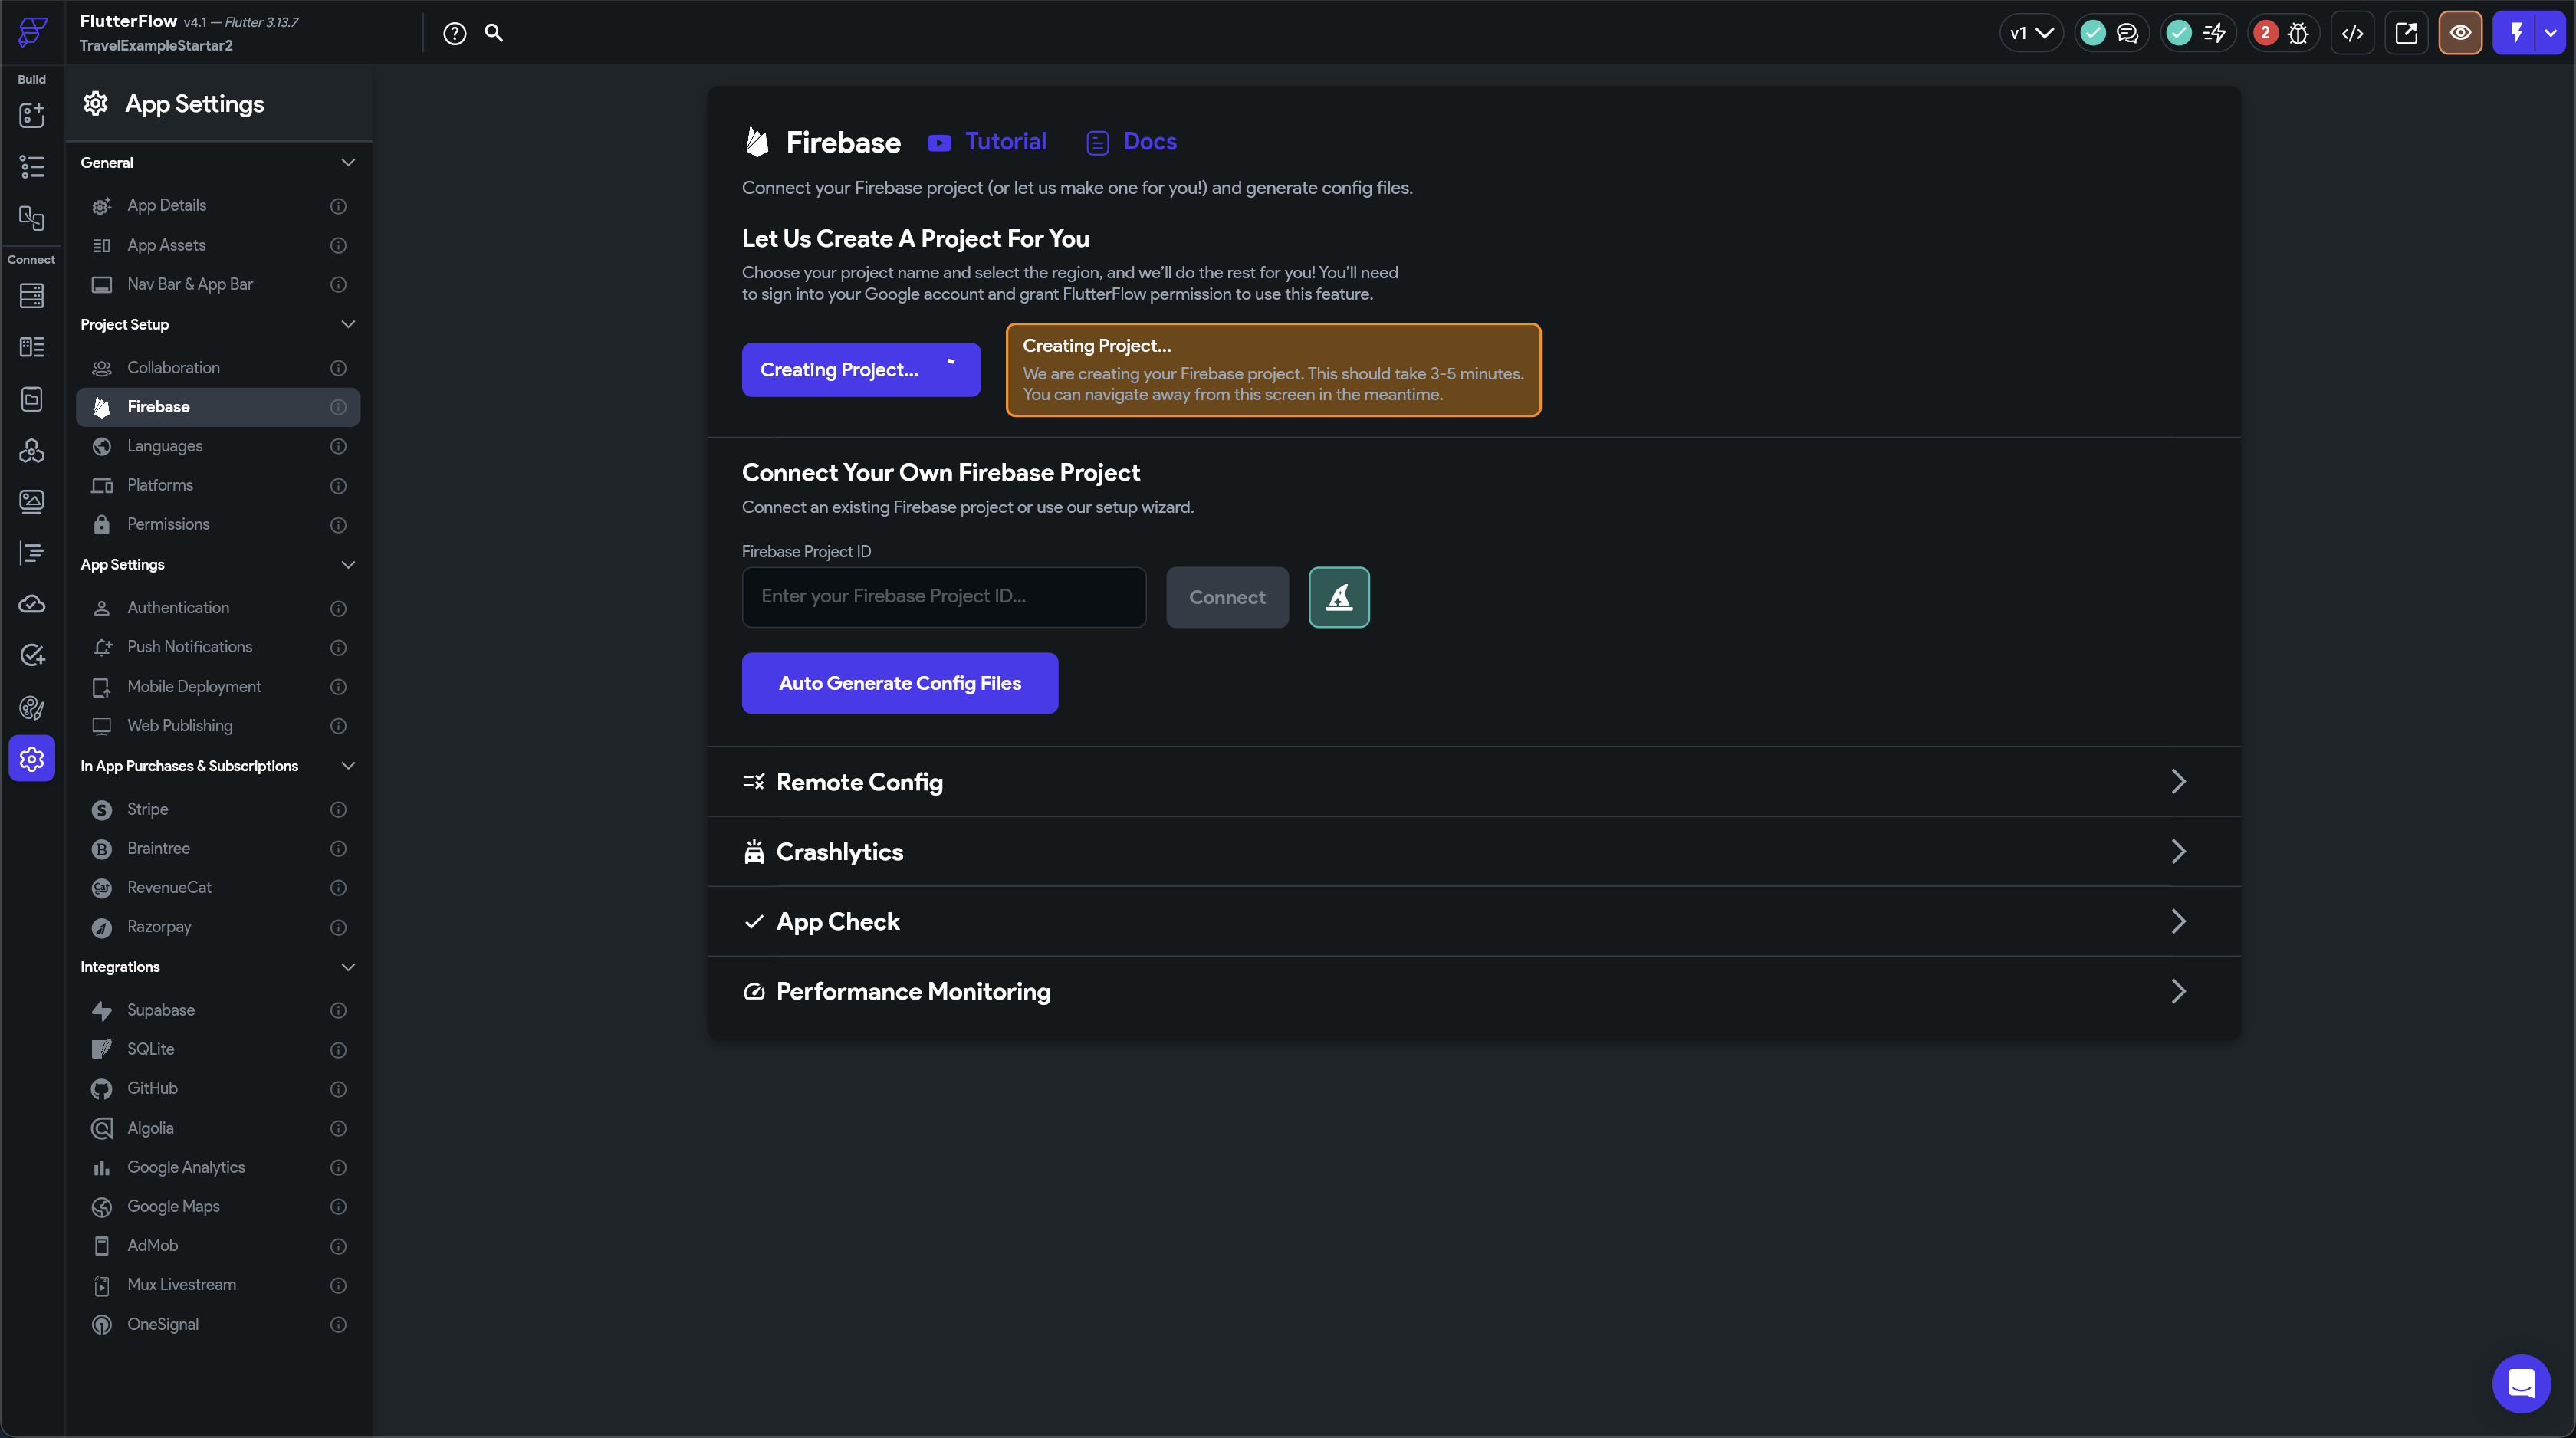This screenshot has height=1438, width=2576.
Task: Open the v1 version dropdown
Action: pyautogui.click(x=2031, y=33)
